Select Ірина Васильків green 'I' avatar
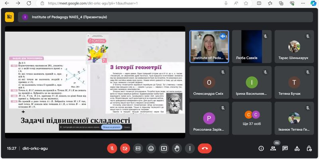 click(x=252, y=82)
